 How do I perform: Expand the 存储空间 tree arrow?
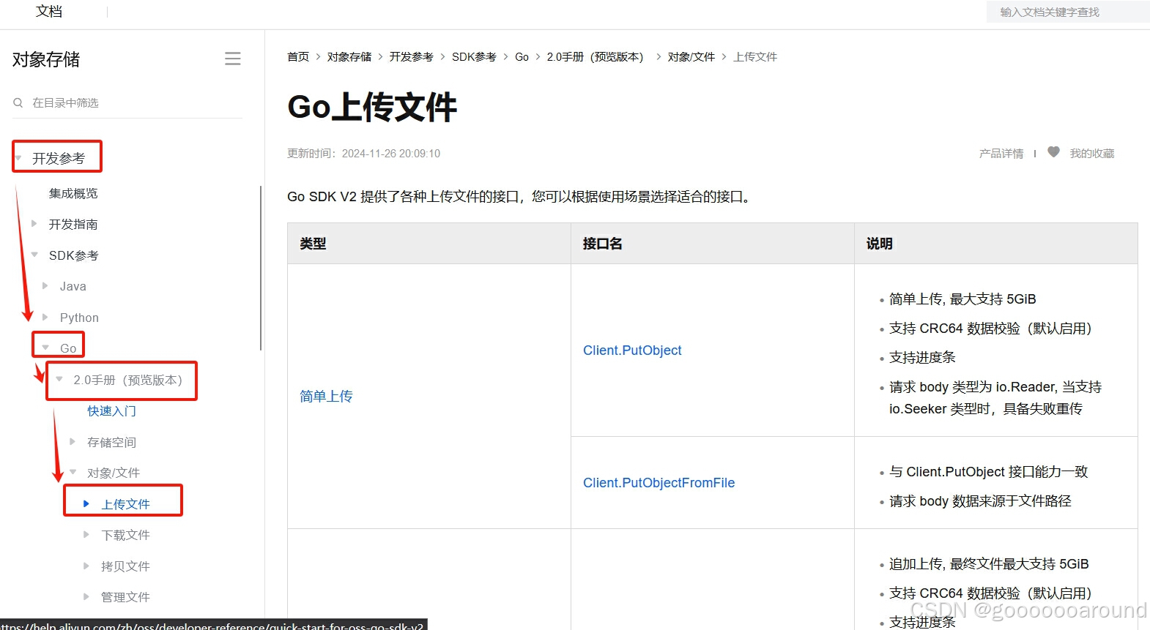point(73,441)
